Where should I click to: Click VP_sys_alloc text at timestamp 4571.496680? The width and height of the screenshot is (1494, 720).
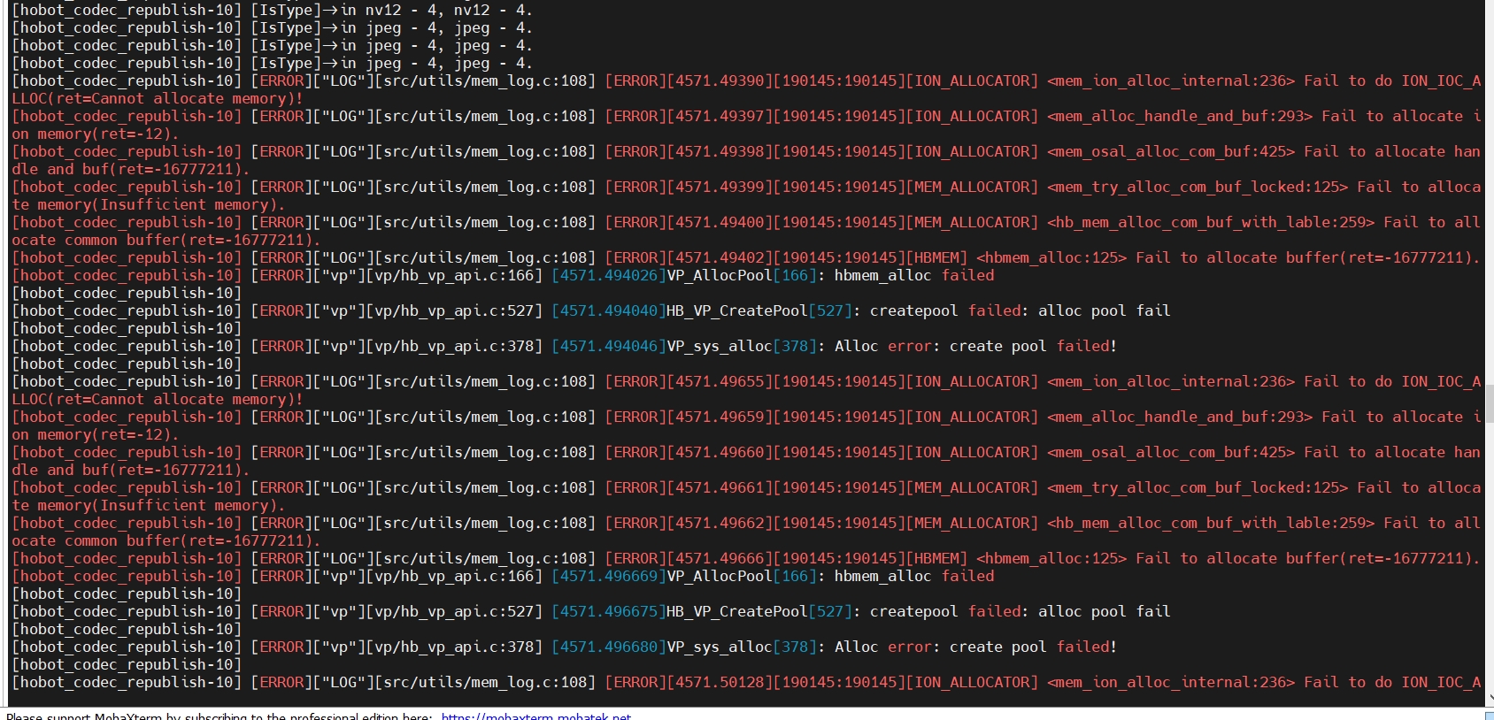point(719,647)
